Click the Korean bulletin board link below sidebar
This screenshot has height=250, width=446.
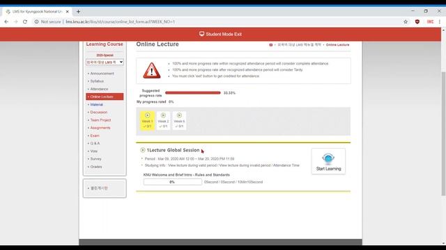click(99, 188)
